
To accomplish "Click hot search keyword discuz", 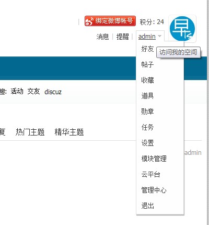I will coord(53,92).
